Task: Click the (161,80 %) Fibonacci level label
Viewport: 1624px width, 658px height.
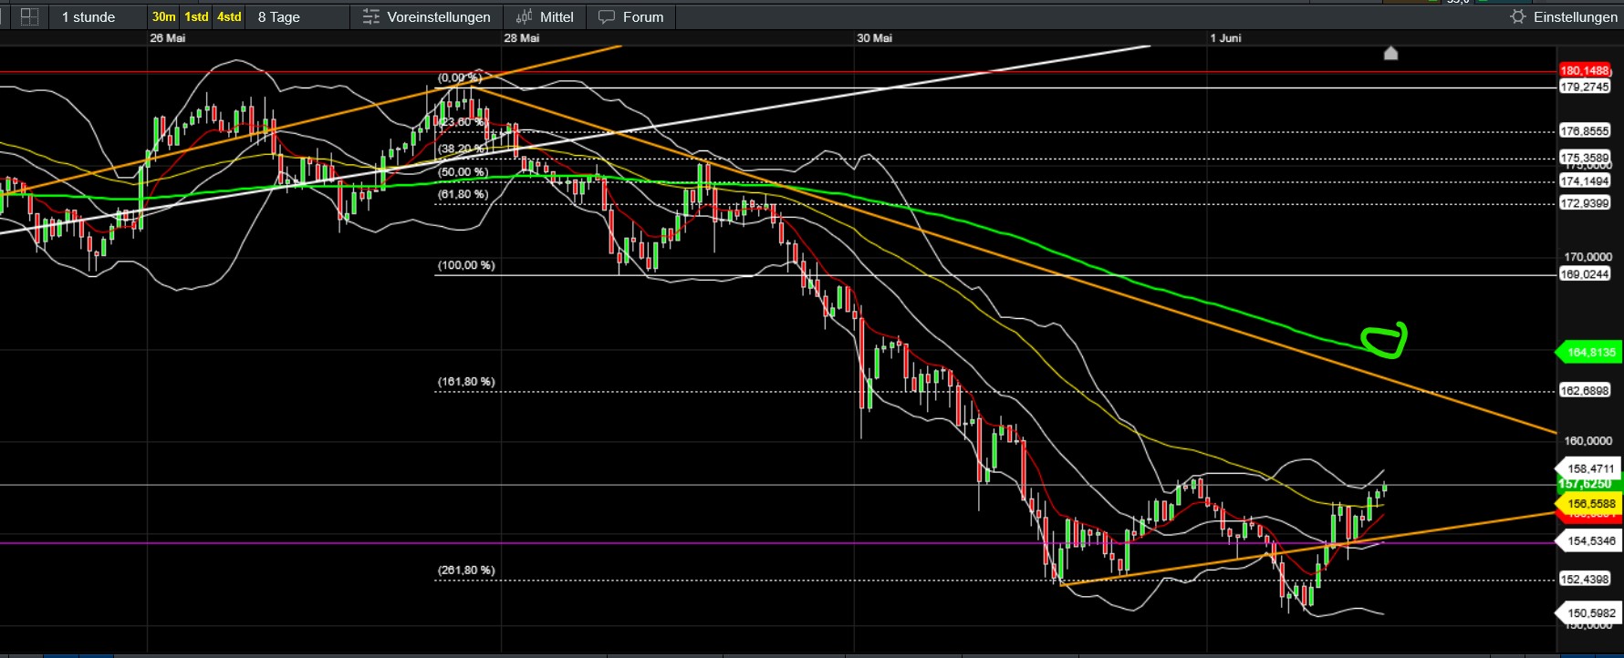Action: pos(466,382)
